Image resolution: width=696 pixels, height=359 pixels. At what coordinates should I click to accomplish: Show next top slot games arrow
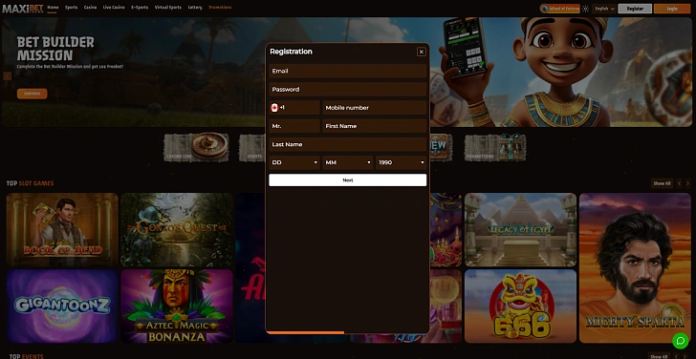pyautogui.click(x=688, y=183)
